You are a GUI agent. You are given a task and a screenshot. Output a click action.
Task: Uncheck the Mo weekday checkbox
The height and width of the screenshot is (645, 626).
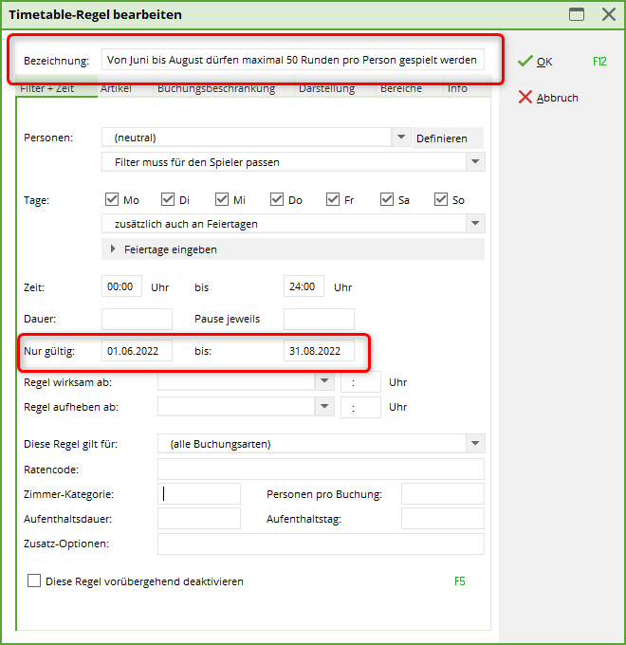[113, 199]
